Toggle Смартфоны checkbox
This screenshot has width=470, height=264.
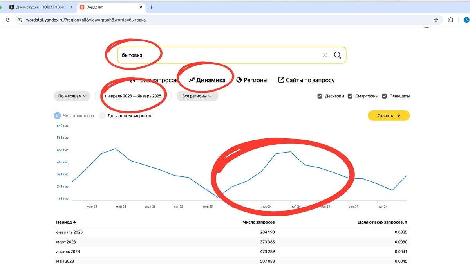point(351,96)
